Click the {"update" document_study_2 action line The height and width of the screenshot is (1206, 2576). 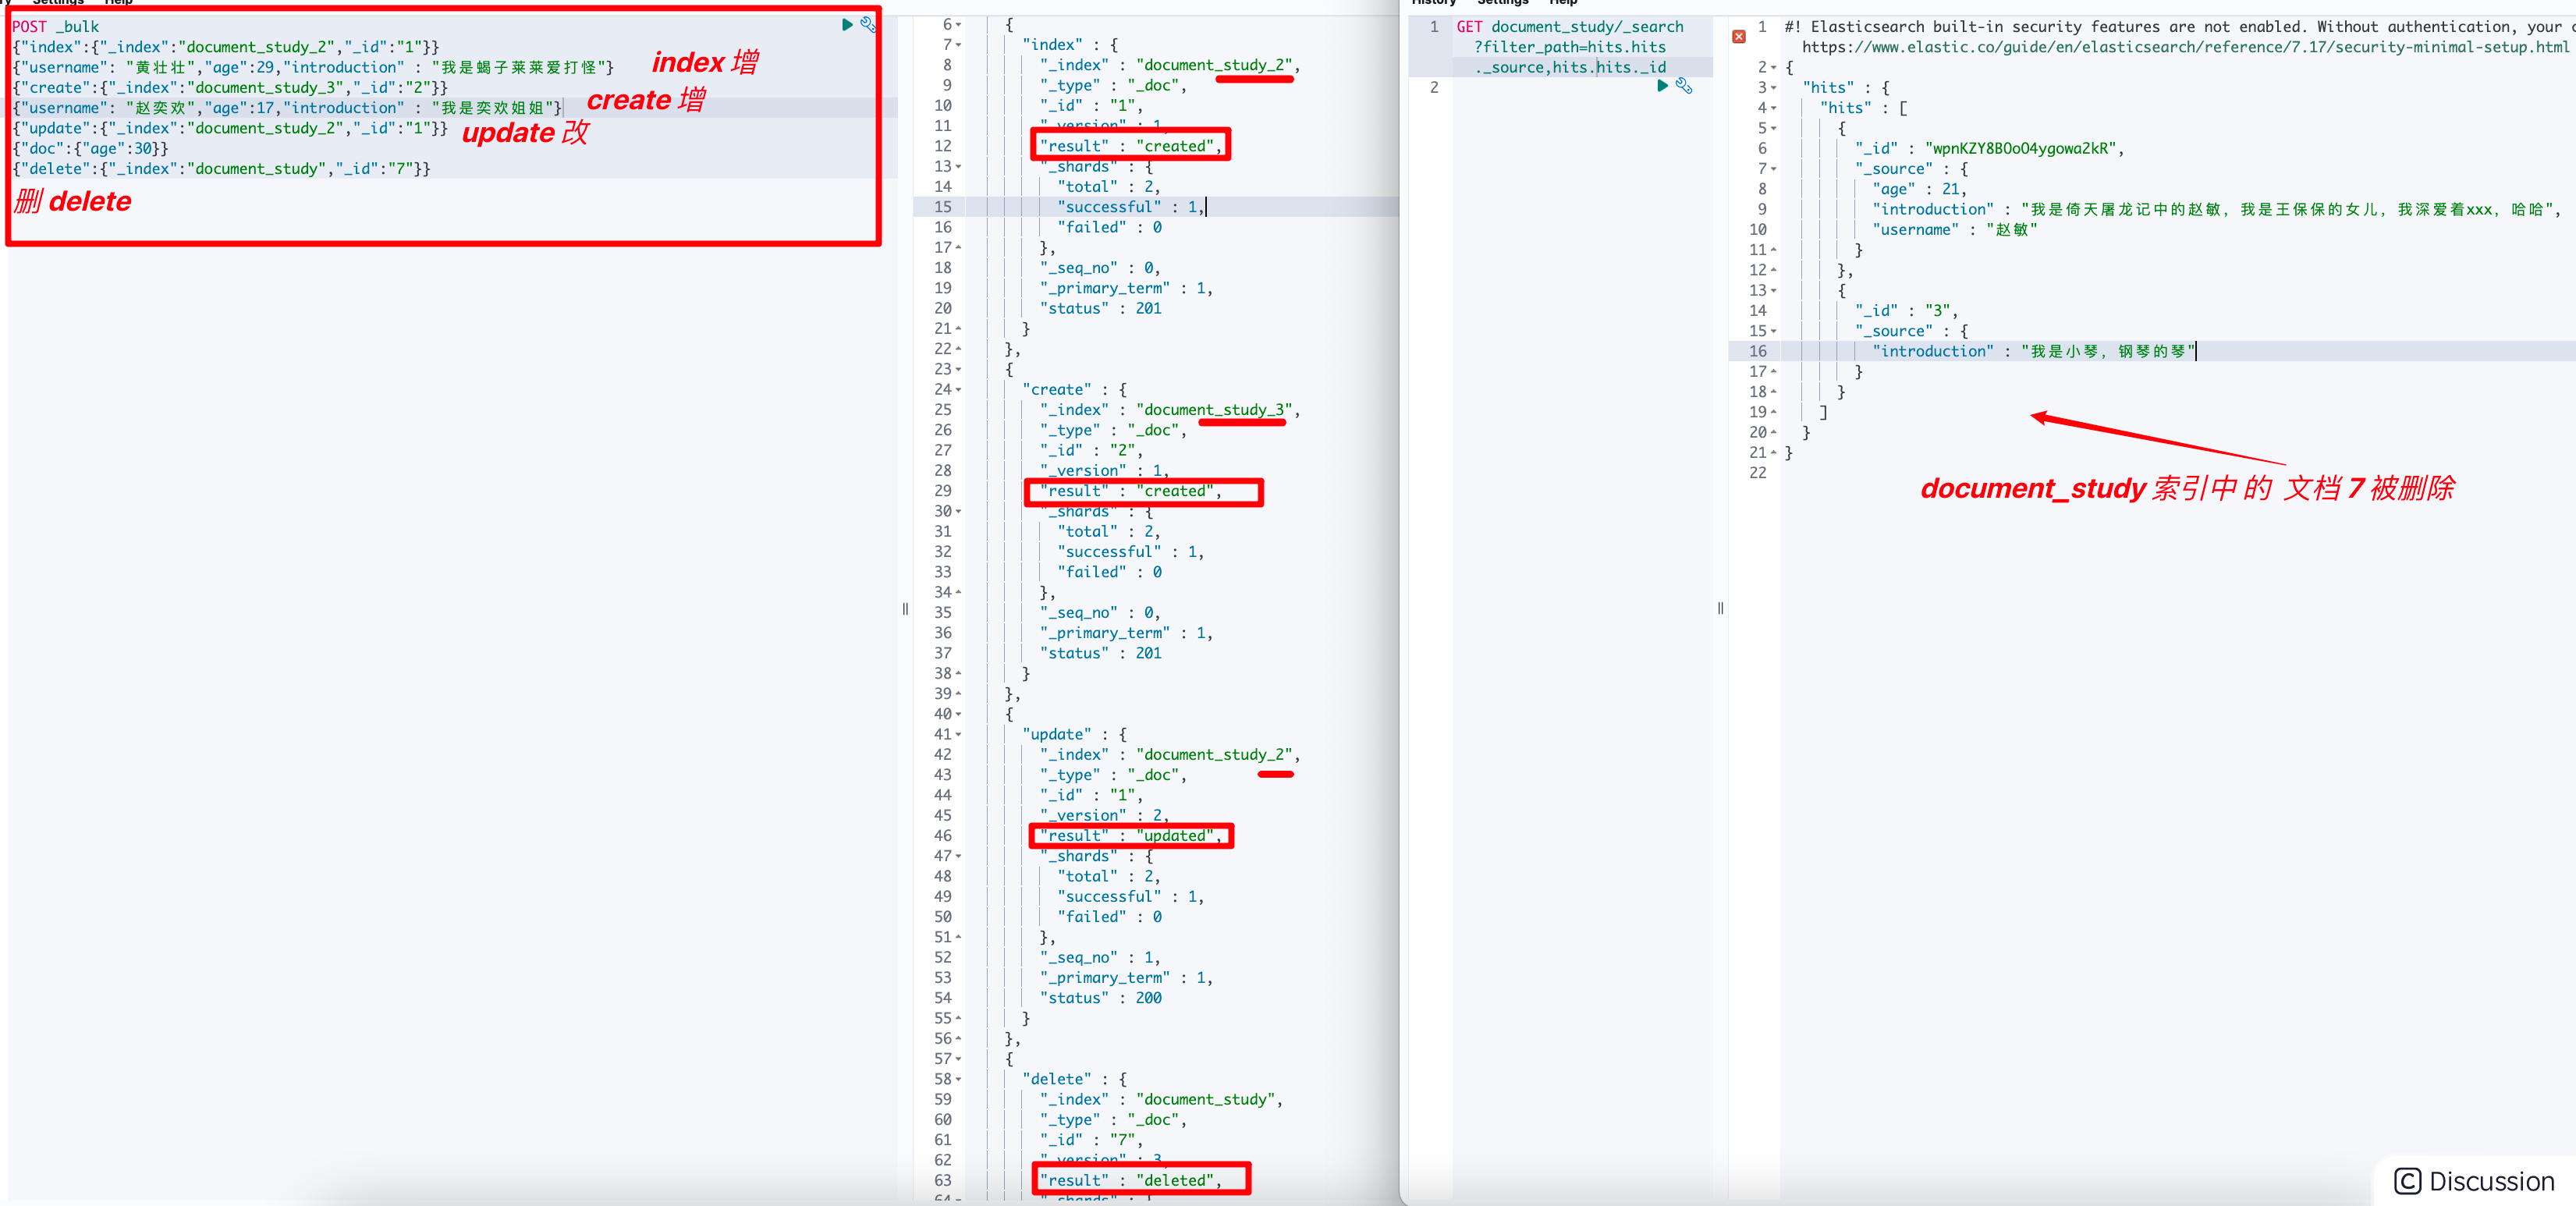pos(230,128)
